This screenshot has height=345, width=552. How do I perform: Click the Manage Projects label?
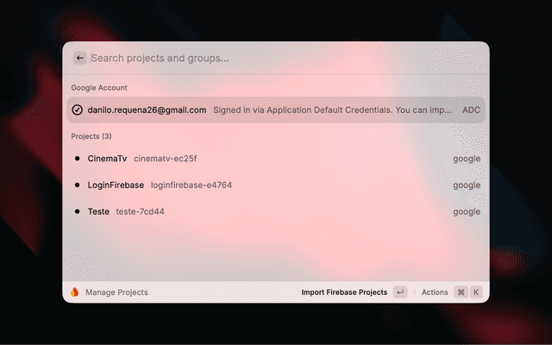116,292
